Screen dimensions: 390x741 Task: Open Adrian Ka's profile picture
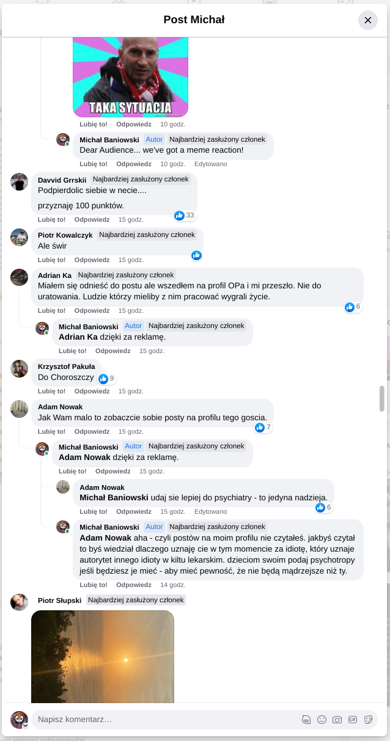click(x=20, y=277)
